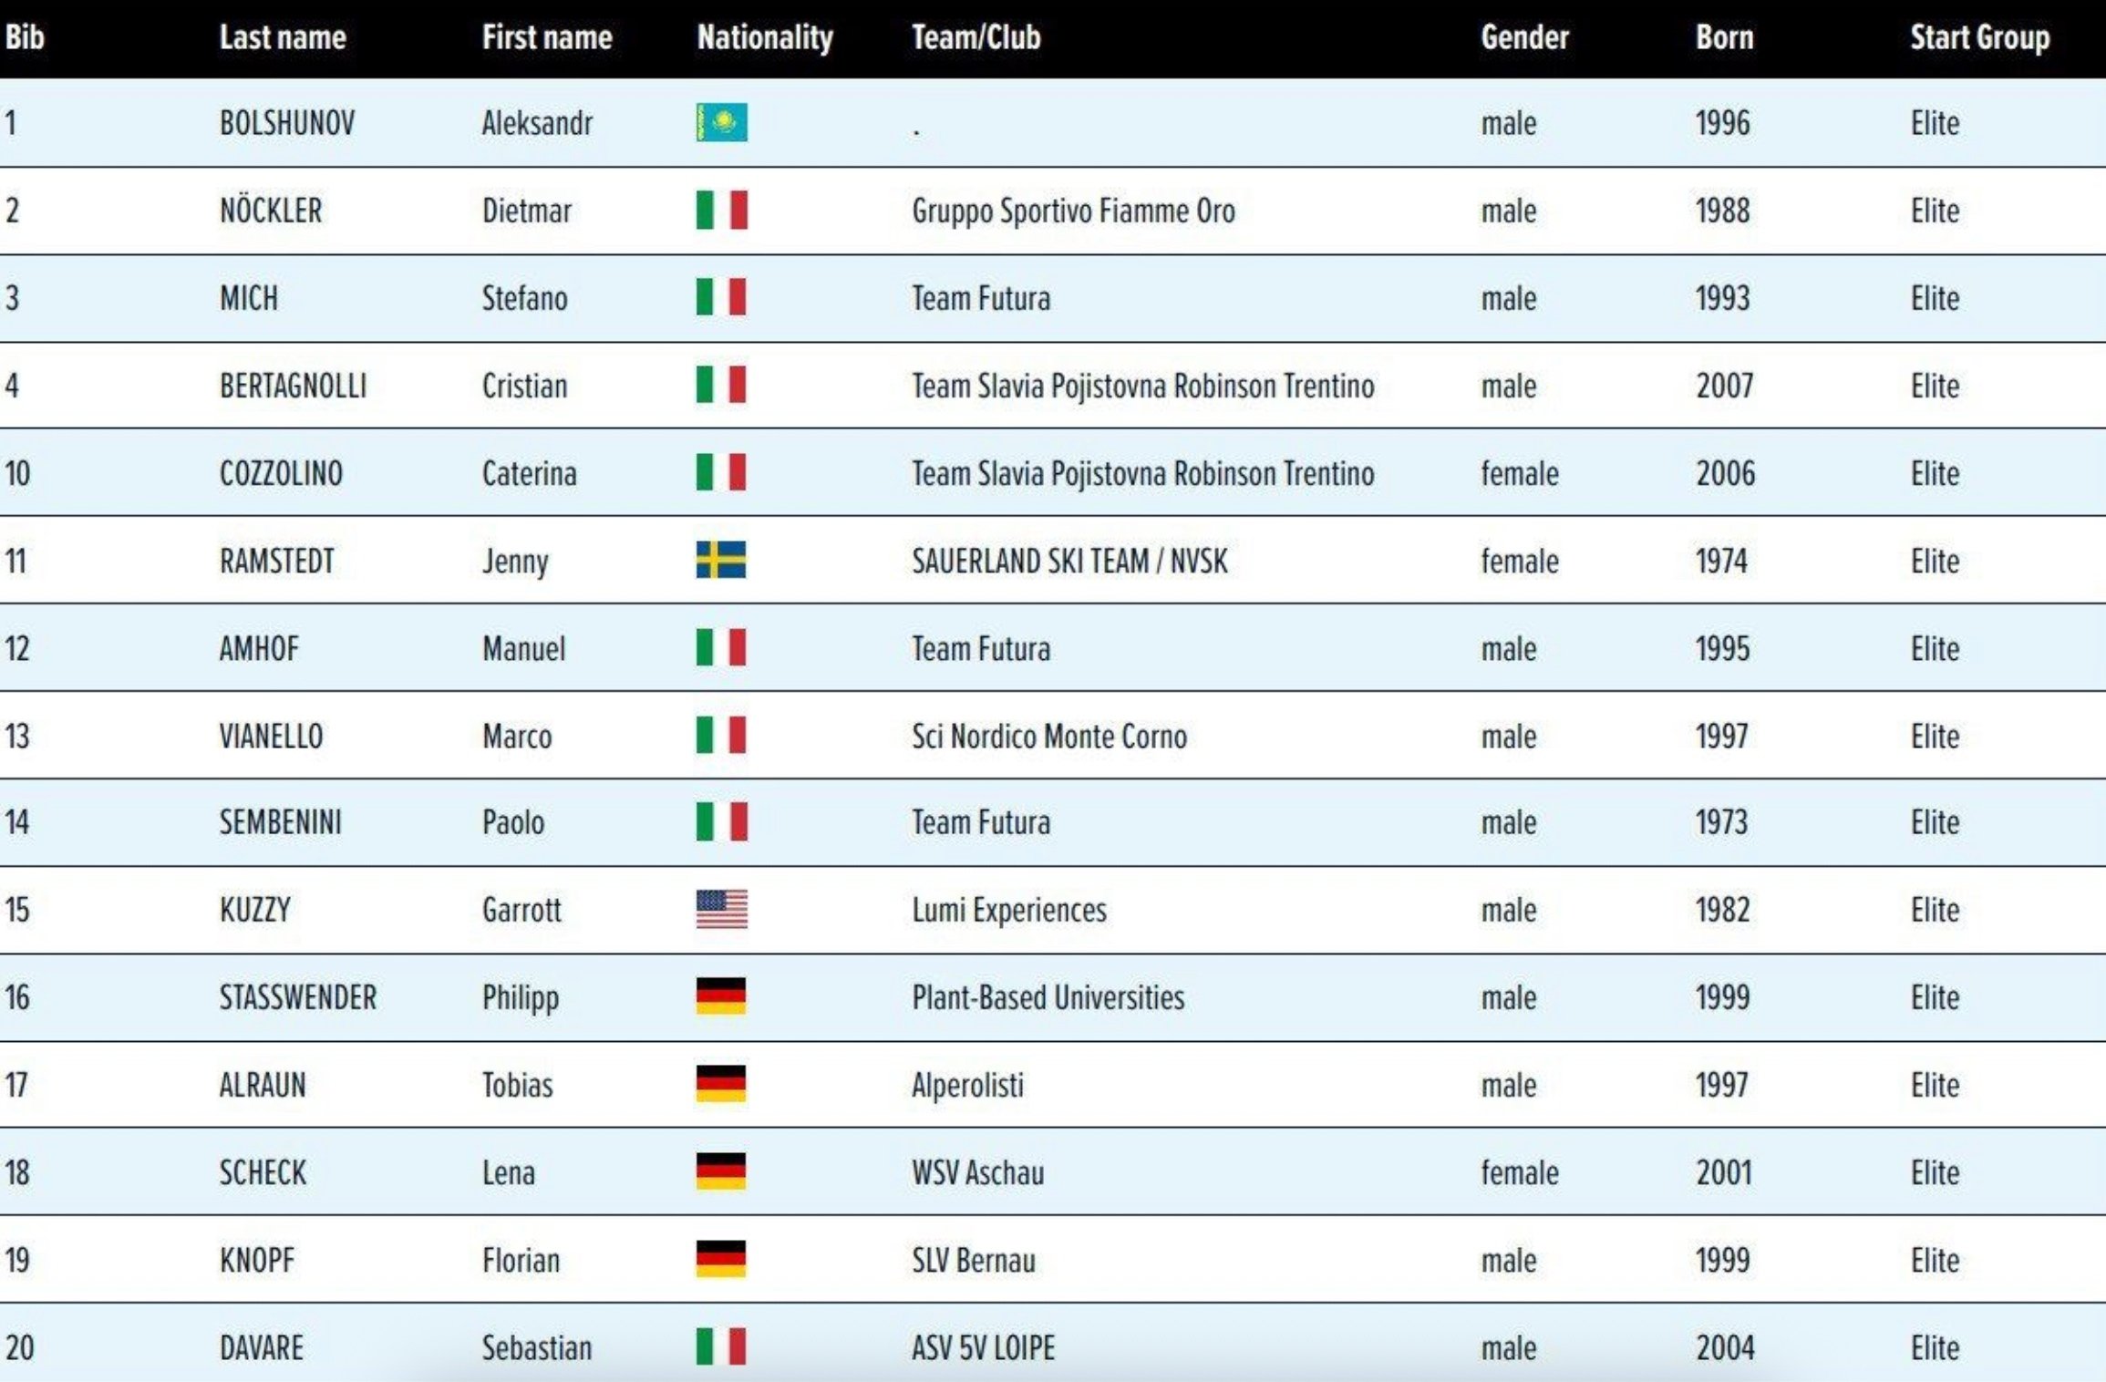
Task: Click the Swedish flag in Ramstedt's row
Action: click(721, 560)
